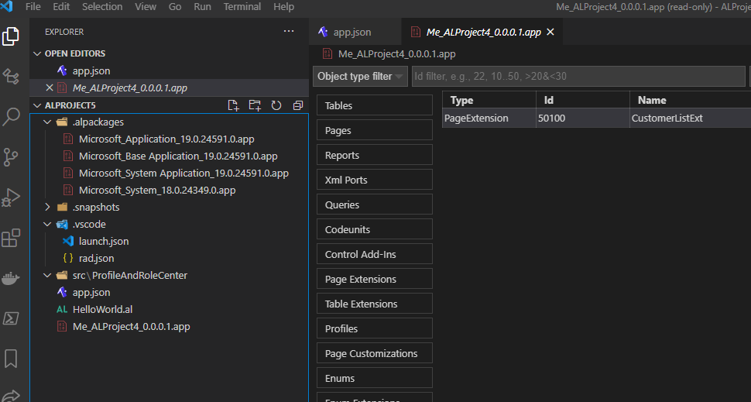Click the Control Add-Ins filter button
The height and width of the screenshot is (402, 751).
pos(375,254)
